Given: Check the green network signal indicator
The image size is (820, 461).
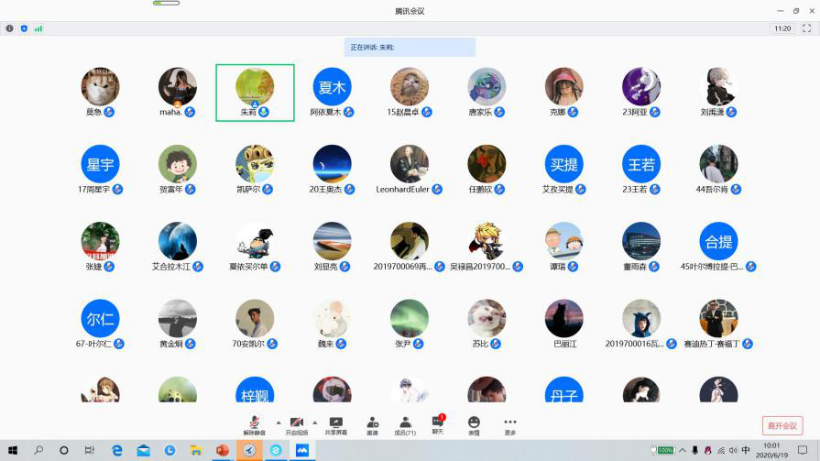Looking at the screenshot, I should [38, 28].
